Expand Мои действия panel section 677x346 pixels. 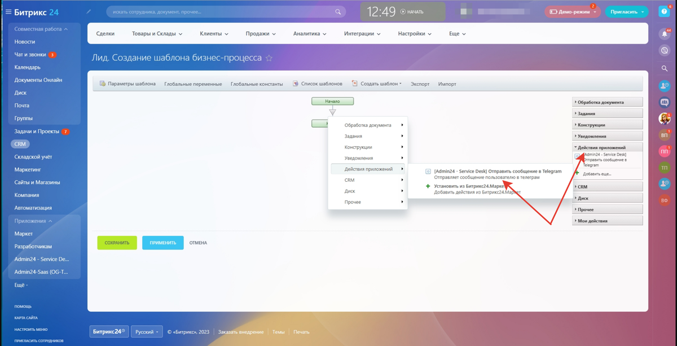coord(608,221)
